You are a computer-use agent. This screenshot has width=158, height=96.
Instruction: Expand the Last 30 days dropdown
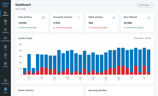145,5
